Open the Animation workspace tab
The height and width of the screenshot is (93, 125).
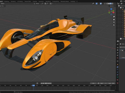pyautogui.click(x=41, y=2)
